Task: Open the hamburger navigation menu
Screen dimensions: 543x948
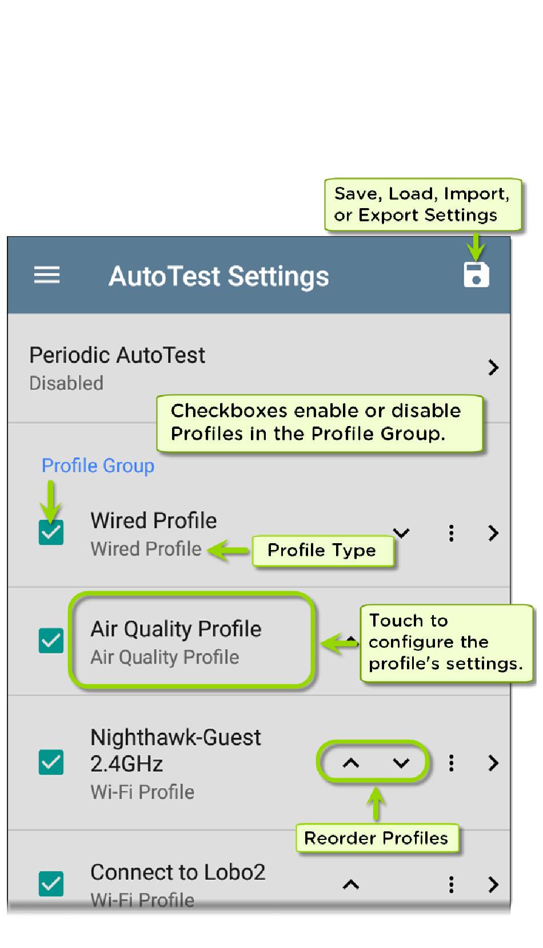Action: click(x=47, y=276)
